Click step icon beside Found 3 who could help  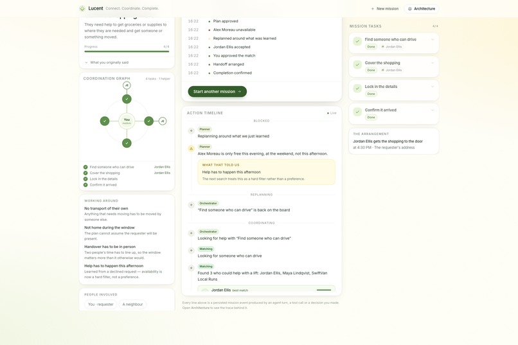[x=191, y=268]
